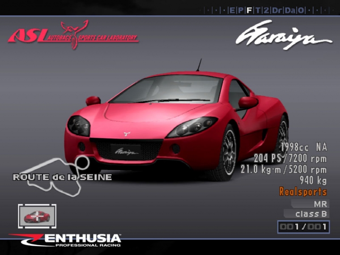Select the T tab in top bar
340x255 pixels.
tap(258, 10)
